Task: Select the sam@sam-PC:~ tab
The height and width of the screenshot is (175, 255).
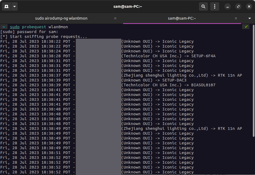Action: tap(182, 18)
